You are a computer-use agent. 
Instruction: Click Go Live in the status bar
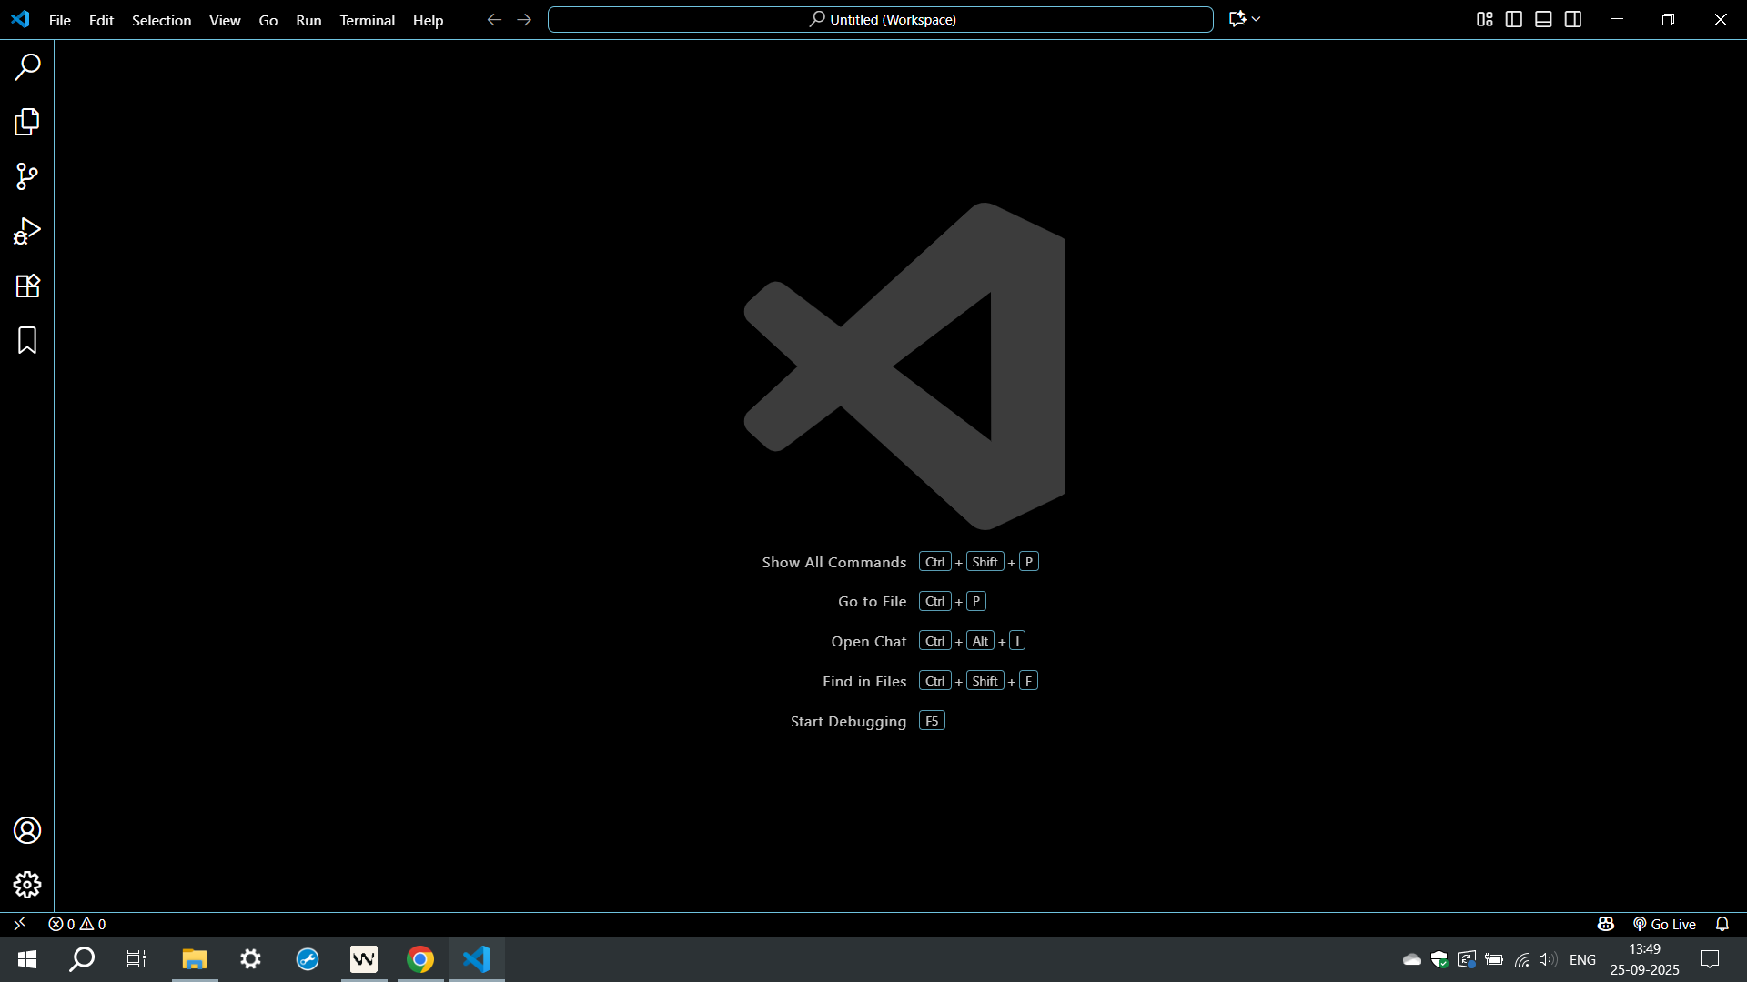coord(1664,924)
